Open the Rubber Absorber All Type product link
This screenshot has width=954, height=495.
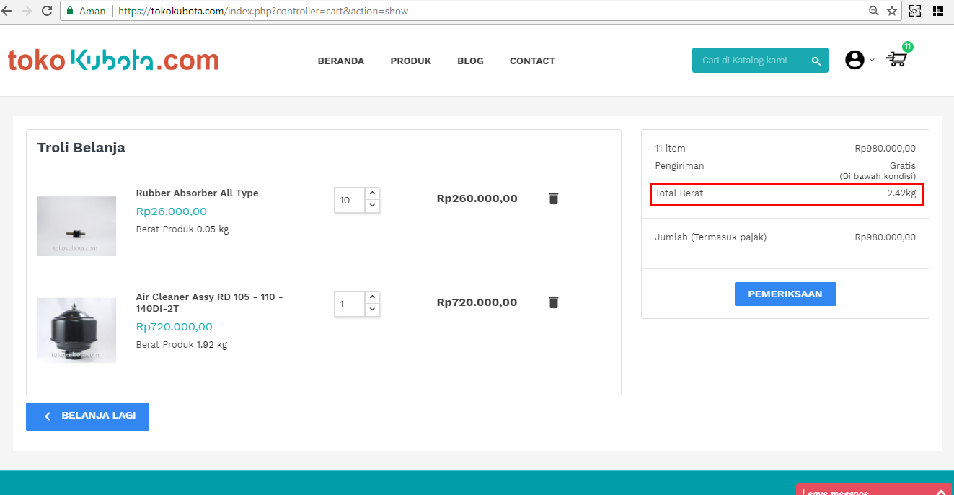pyautogui.click(x=197, y=193)
